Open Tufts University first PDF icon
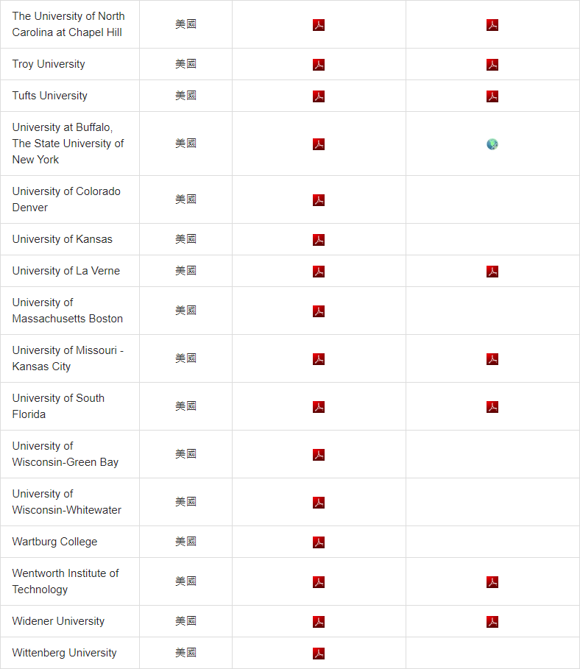 click(319, 96)
